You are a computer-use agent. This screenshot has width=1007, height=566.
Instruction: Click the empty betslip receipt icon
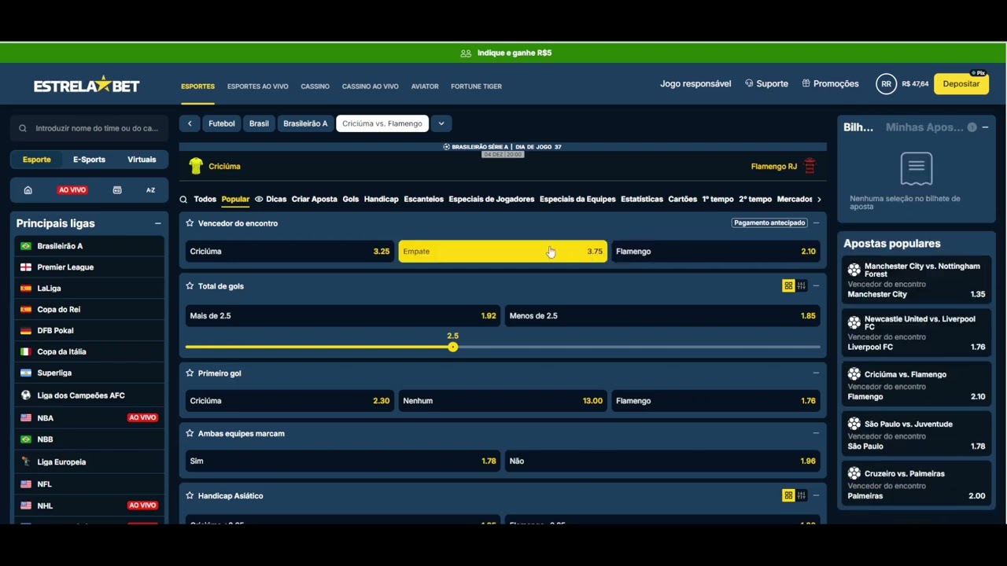917,167
